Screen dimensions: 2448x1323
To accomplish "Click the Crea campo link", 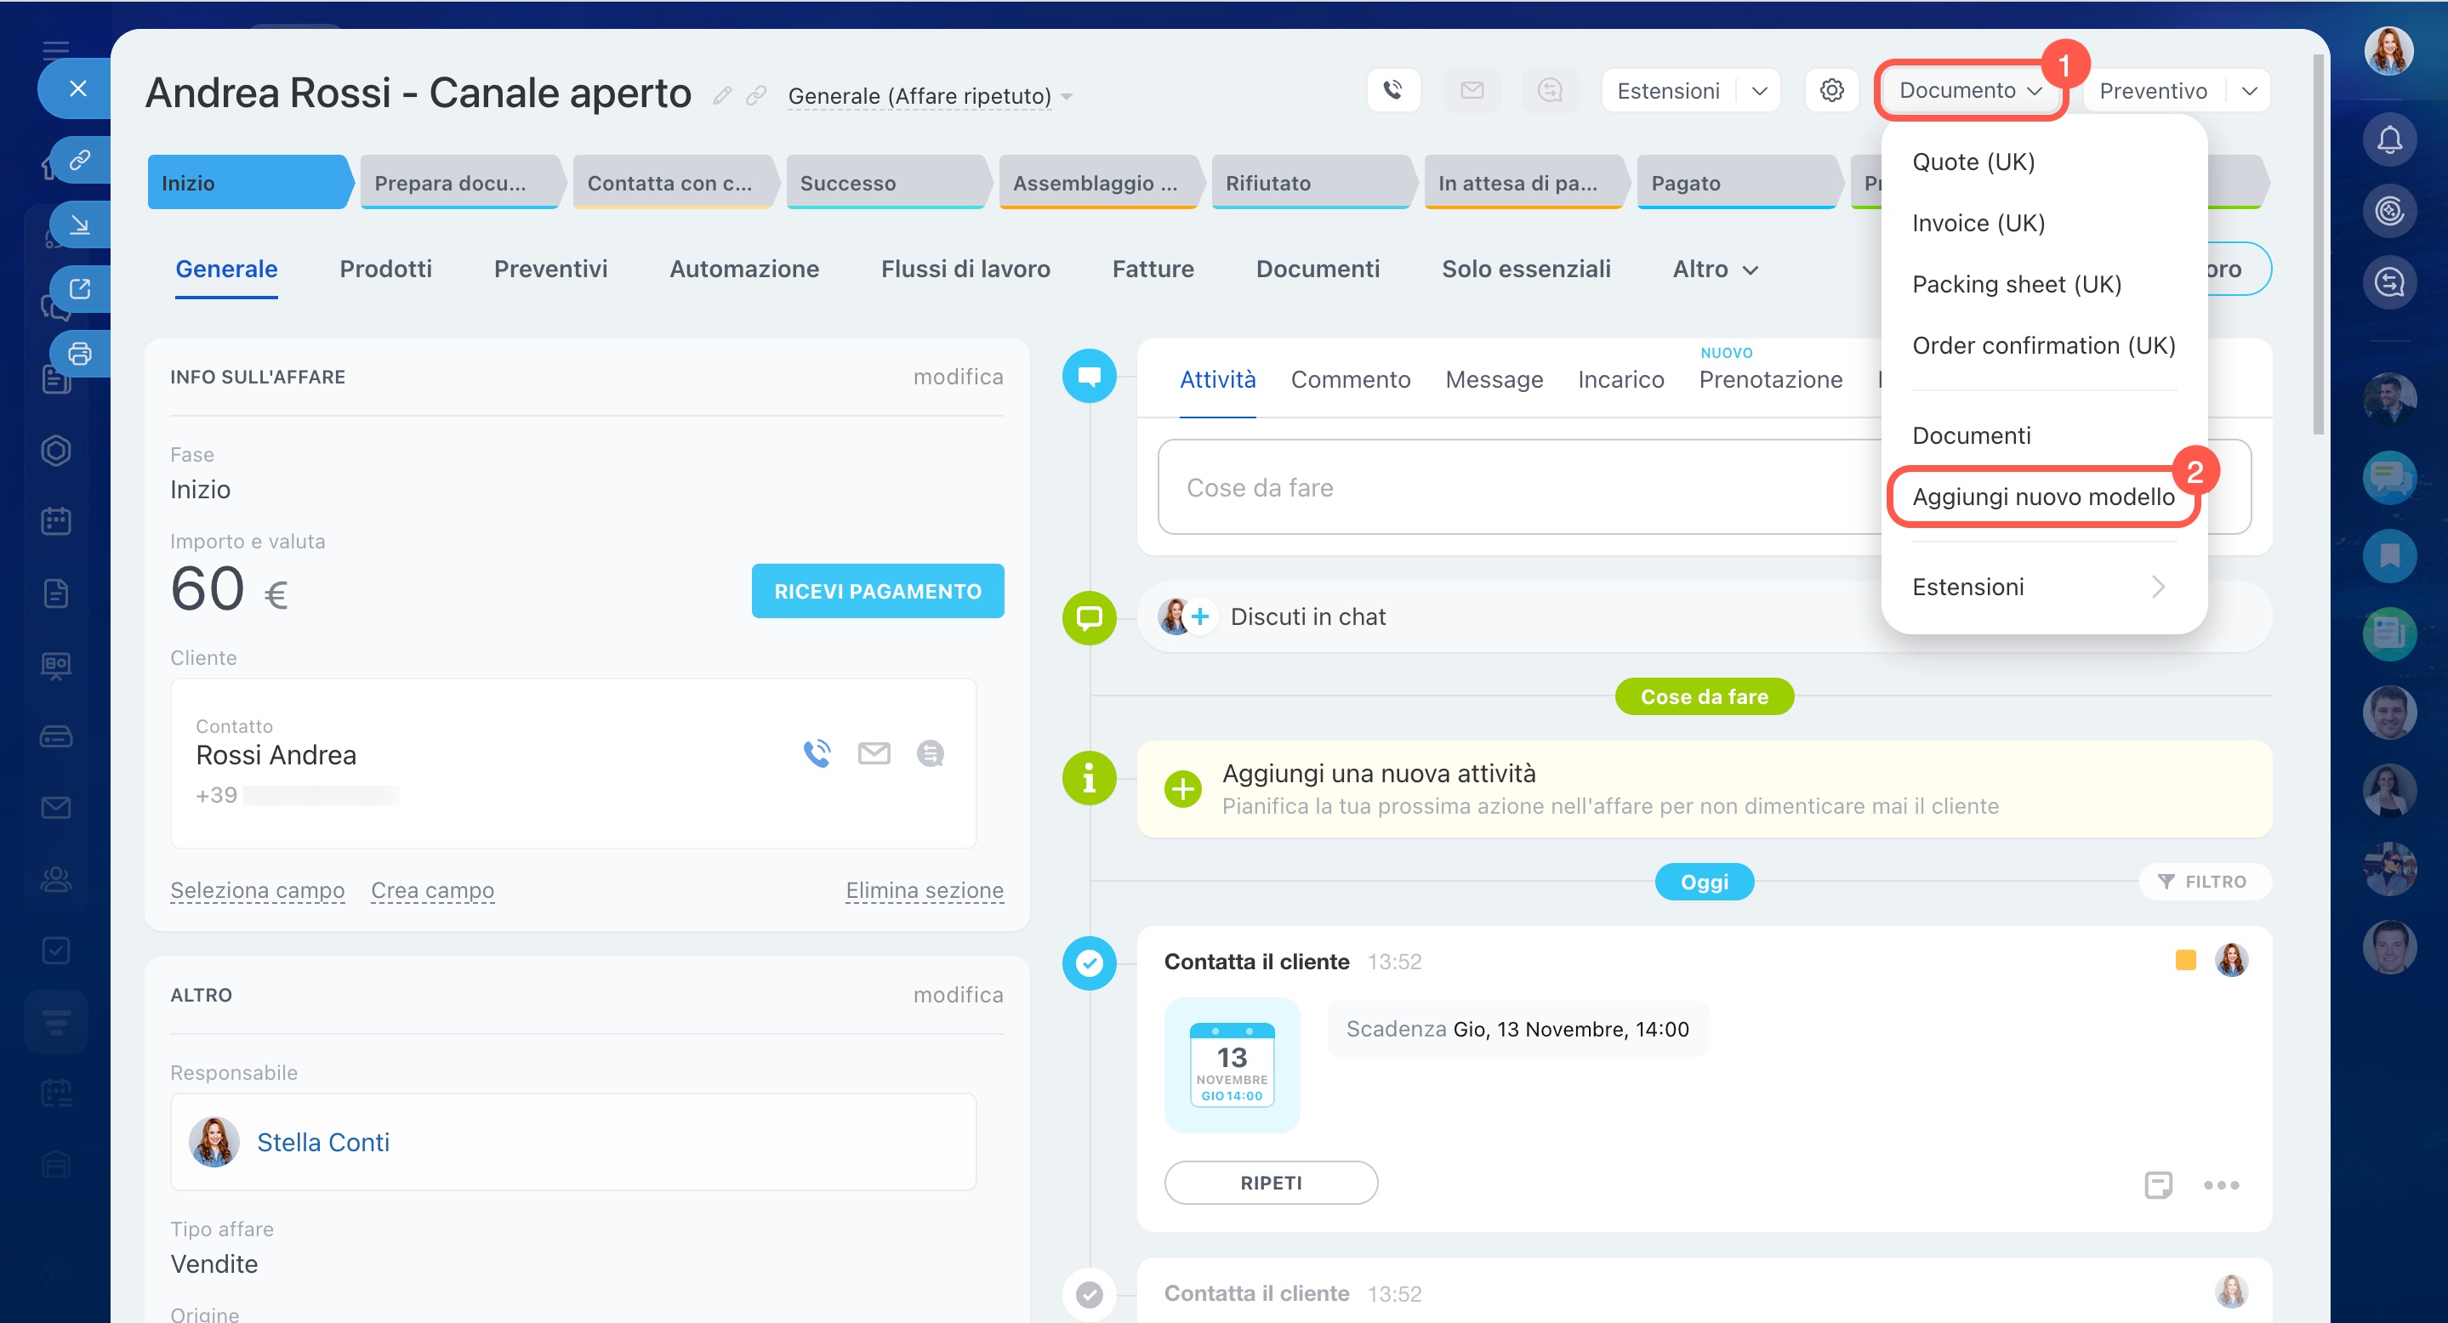I will [x=432, y=890].
